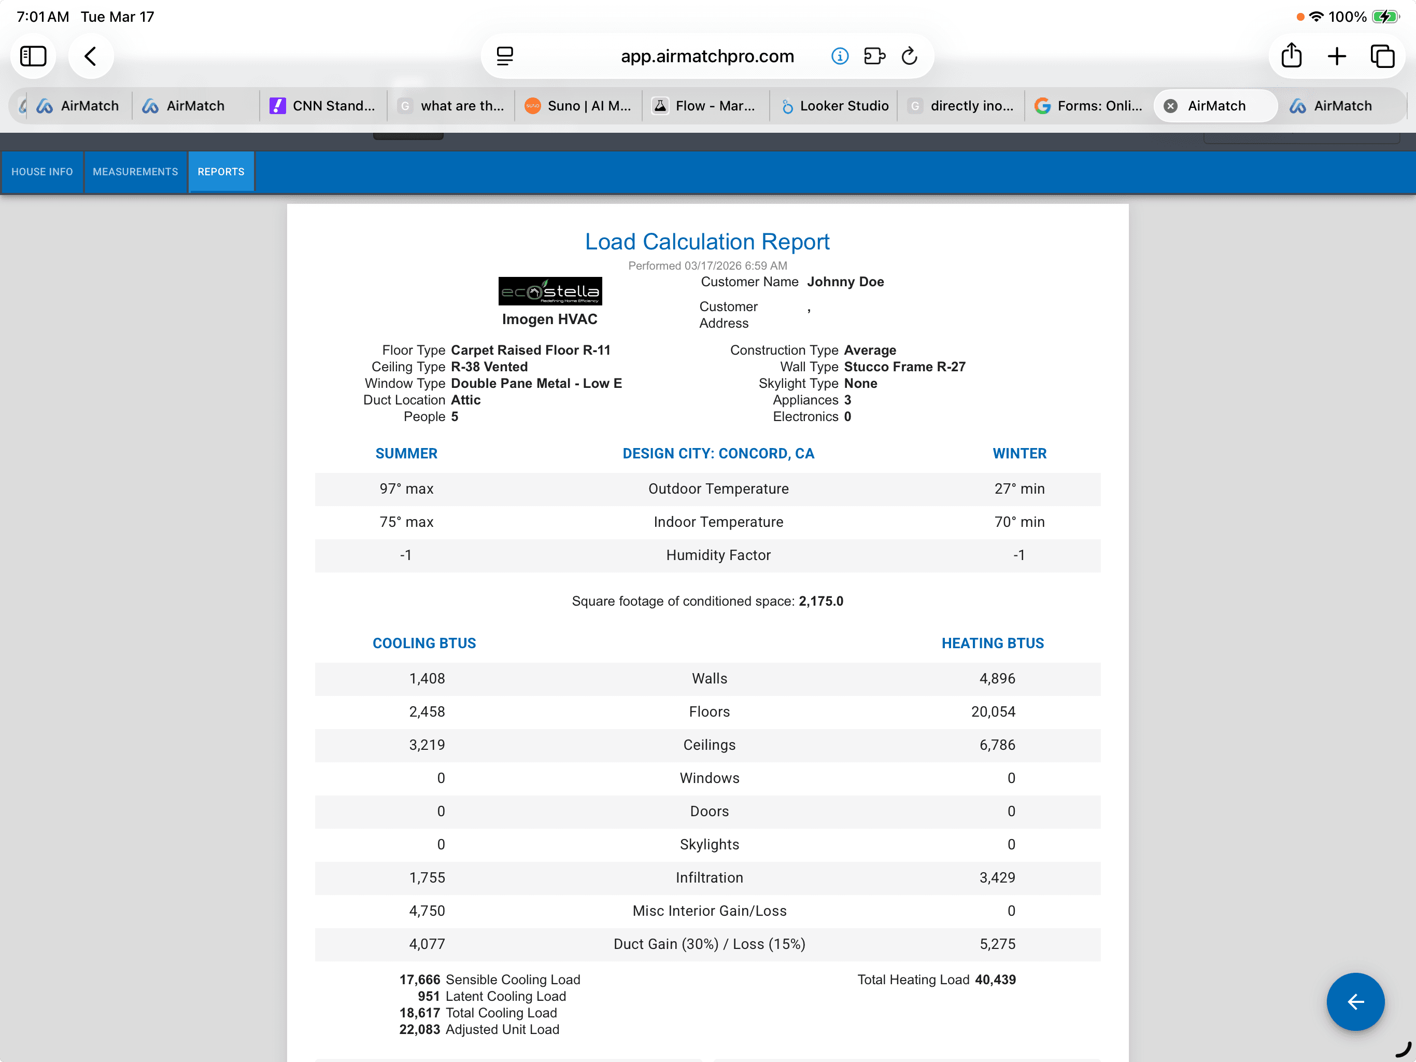Open the Suno | AI M... tab
Screen dimensions: 1416x1062
point(578,106)
